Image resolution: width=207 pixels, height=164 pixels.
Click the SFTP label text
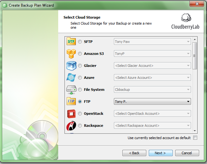tap(88, 42)
